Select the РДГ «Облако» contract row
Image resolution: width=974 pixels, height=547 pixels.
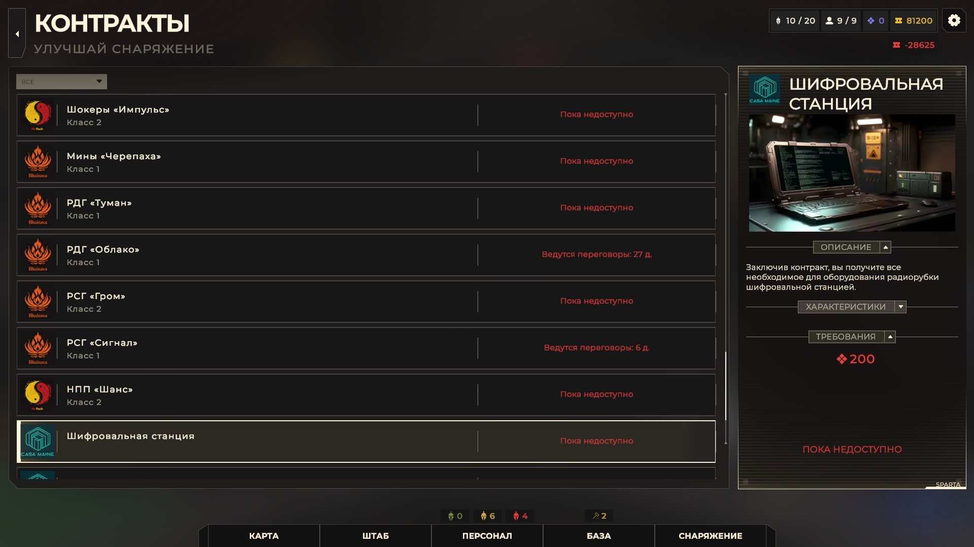pyautogui.click(x=366, y=255)
